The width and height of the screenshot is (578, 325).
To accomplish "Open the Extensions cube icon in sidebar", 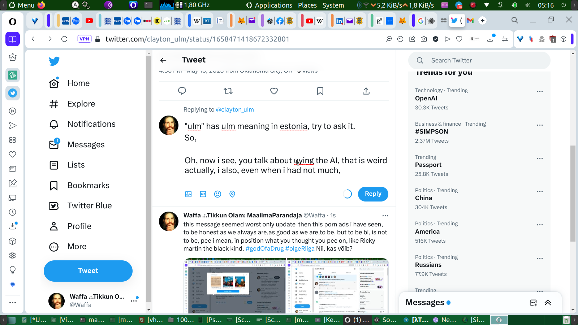I will [x=13, y=241].
